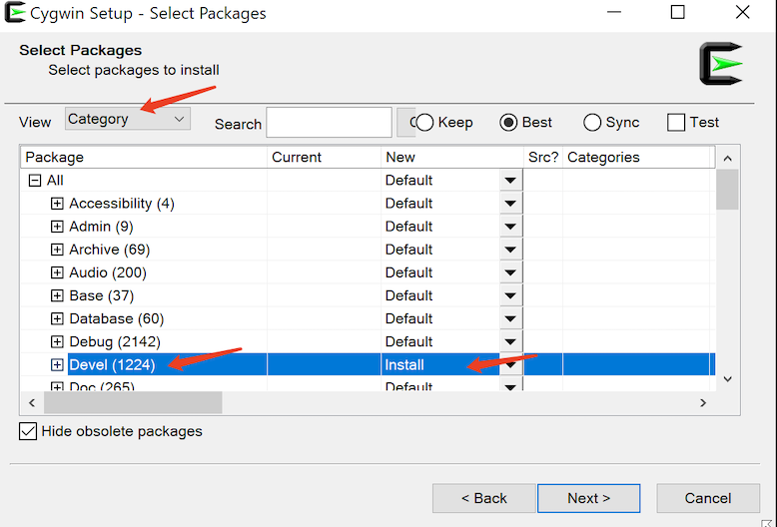
Task: Enable the Test checkbox
Action: coord(676,123)
